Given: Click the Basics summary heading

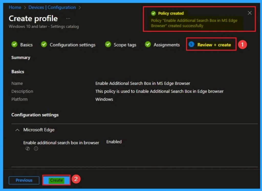Looking at the screenshot, I should 18,72.
